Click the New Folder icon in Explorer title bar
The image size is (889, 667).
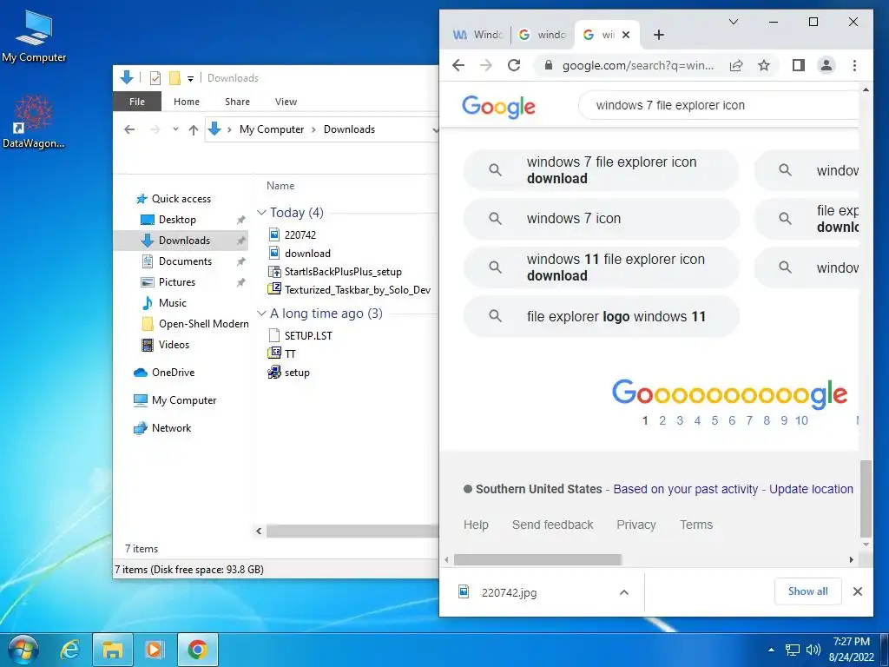click(x=175, y=78)
